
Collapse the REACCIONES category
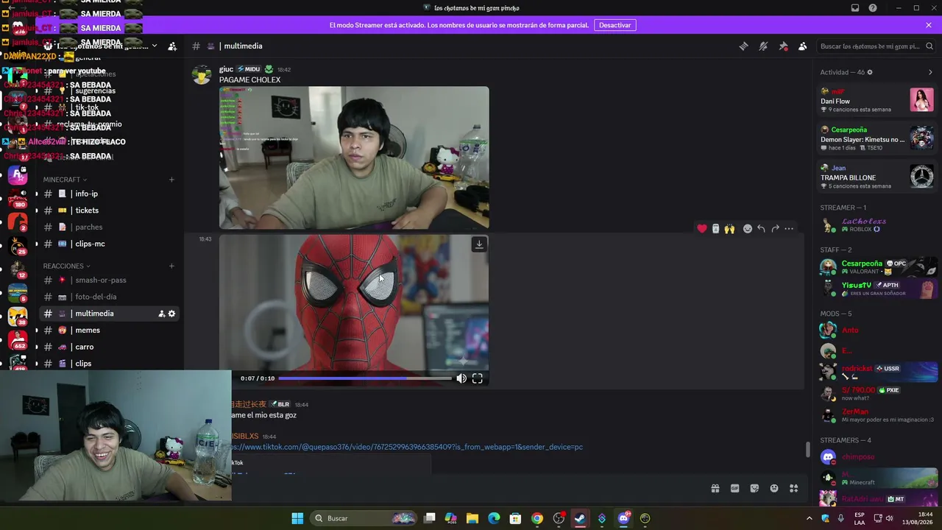pos(66,266)
